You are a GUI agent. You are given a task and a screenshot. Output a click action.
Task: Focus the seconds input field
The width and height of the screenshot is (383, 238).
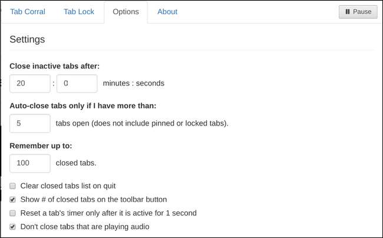point(77,84)
